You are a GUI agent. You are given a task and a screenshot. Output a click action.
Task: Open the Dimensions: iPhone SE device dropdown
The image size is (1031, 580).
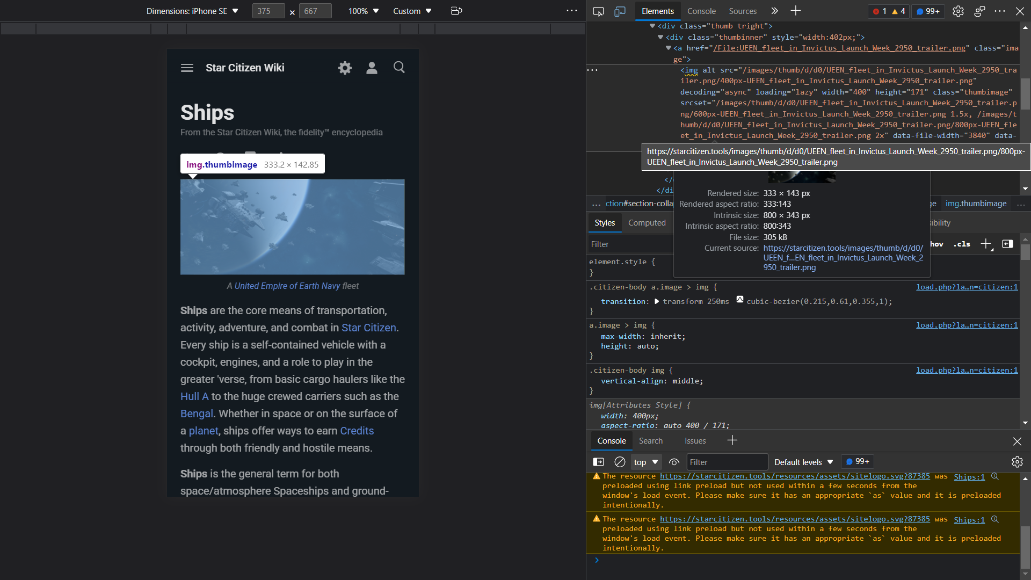point(192,11)
